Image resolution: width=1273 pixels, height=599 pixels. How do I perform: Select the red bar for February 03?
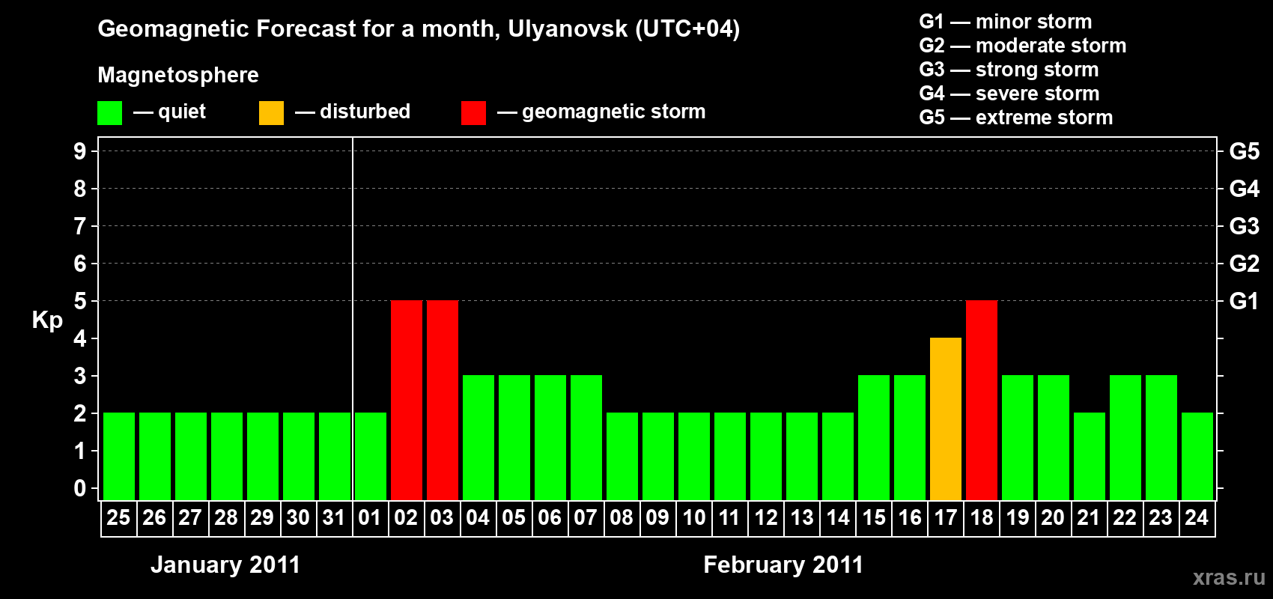click(443, 400)
